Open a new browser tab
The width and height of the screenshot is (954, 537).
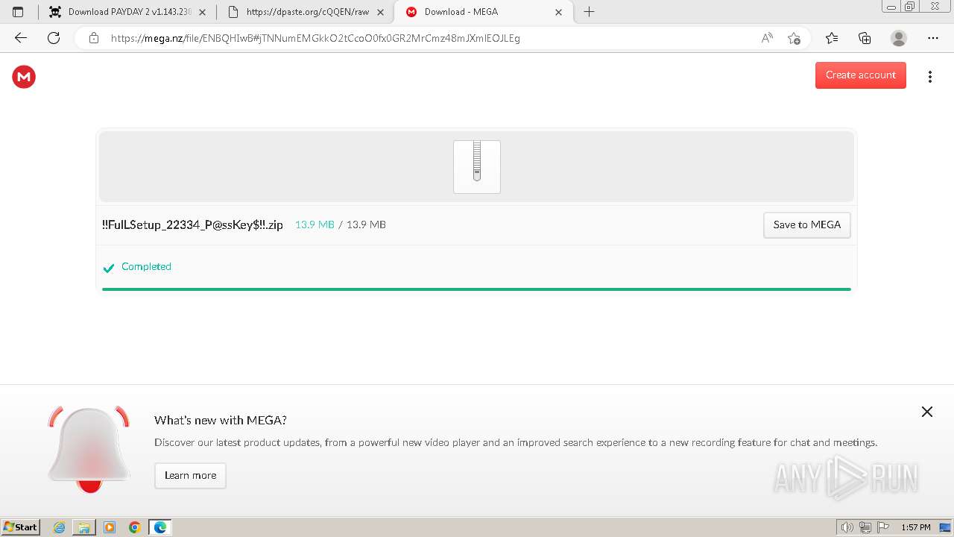coord(589,12)
